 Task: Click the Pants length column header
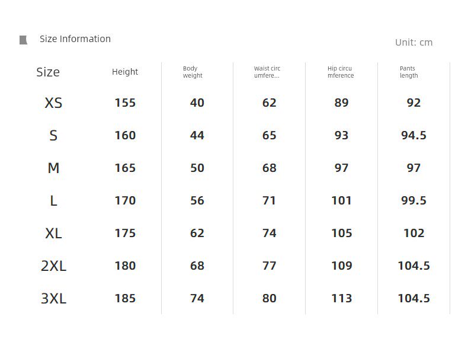click(x=409, y=72)
